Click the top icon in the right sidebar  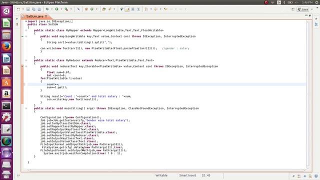pyautogui.click(x=316, y=19)
